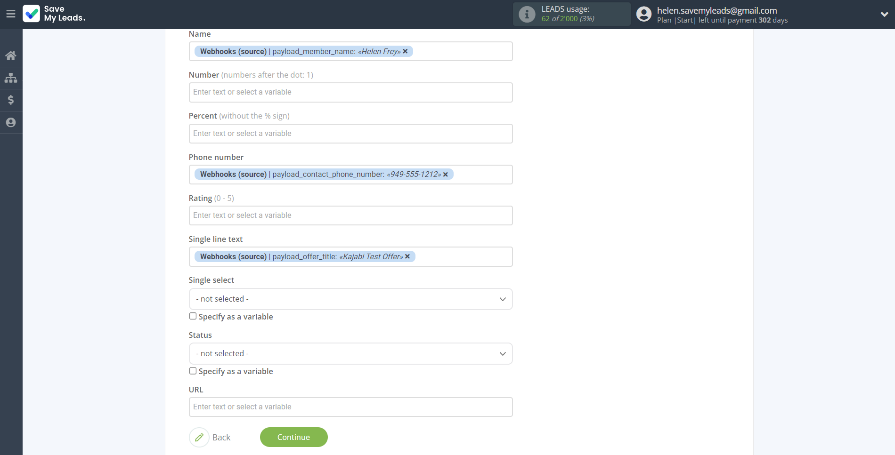
Task: Click the account email helen.savemyleads@gmail.com
Action: (x=717, y=10)
